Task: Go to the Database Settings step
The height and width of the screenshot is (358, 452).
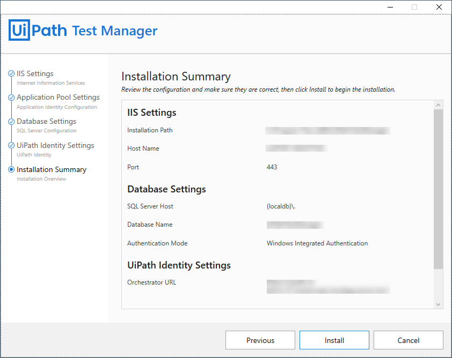Action: click(x=46, y=122)
